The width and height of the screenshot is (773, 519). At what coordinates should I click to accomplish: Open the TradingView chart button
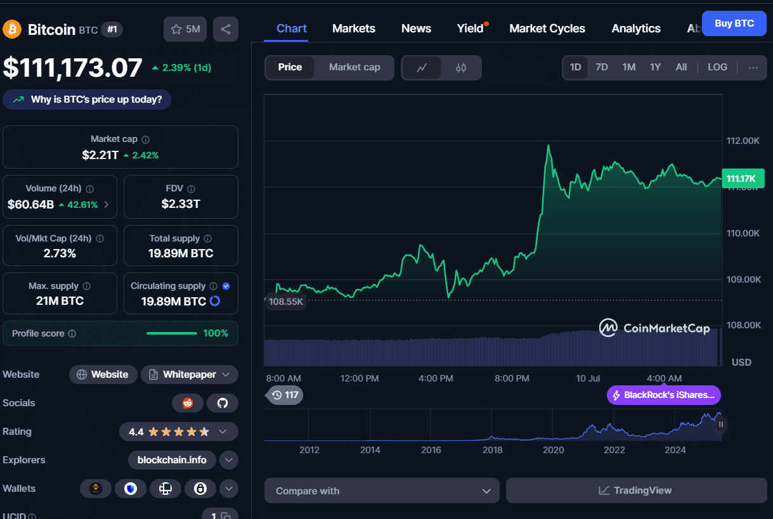click(636, 490)
